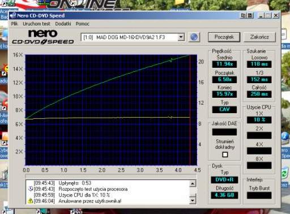Open the Plik menu

tap(14, 24)
